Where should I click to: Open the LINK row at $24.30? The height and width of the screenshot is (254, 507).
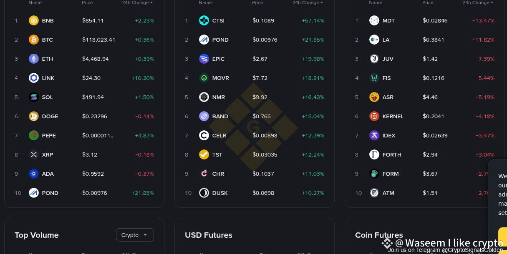pyautogui.click(x=84, y=78)
